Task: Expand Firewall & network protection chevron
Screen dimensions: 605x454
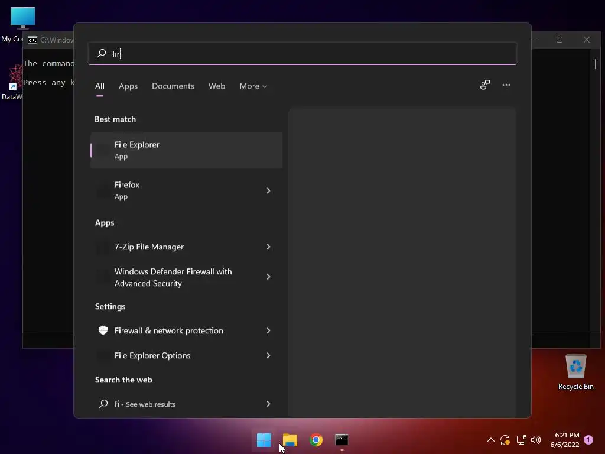Action: [269, 330]
